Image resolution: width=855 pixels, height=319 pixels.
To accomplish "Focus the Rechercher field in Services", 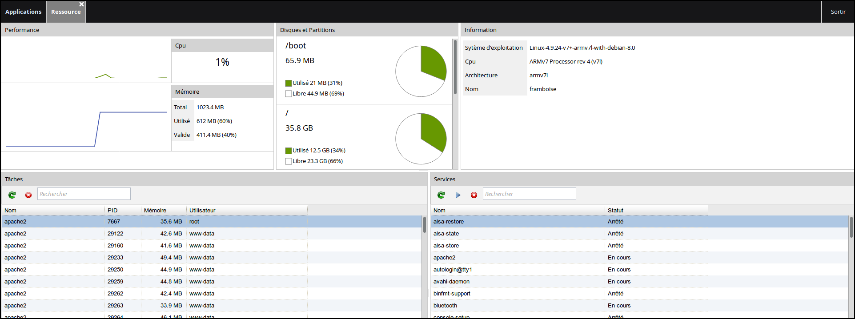I will (x=529, y=194).
